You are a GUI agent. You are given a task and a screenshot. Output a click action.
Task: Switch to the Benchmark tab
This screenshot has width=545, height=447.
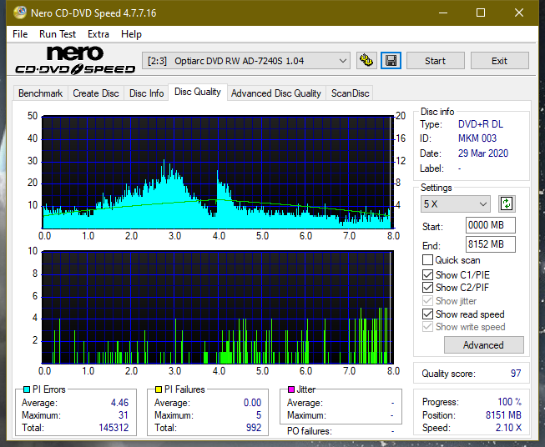pos(41,93)
